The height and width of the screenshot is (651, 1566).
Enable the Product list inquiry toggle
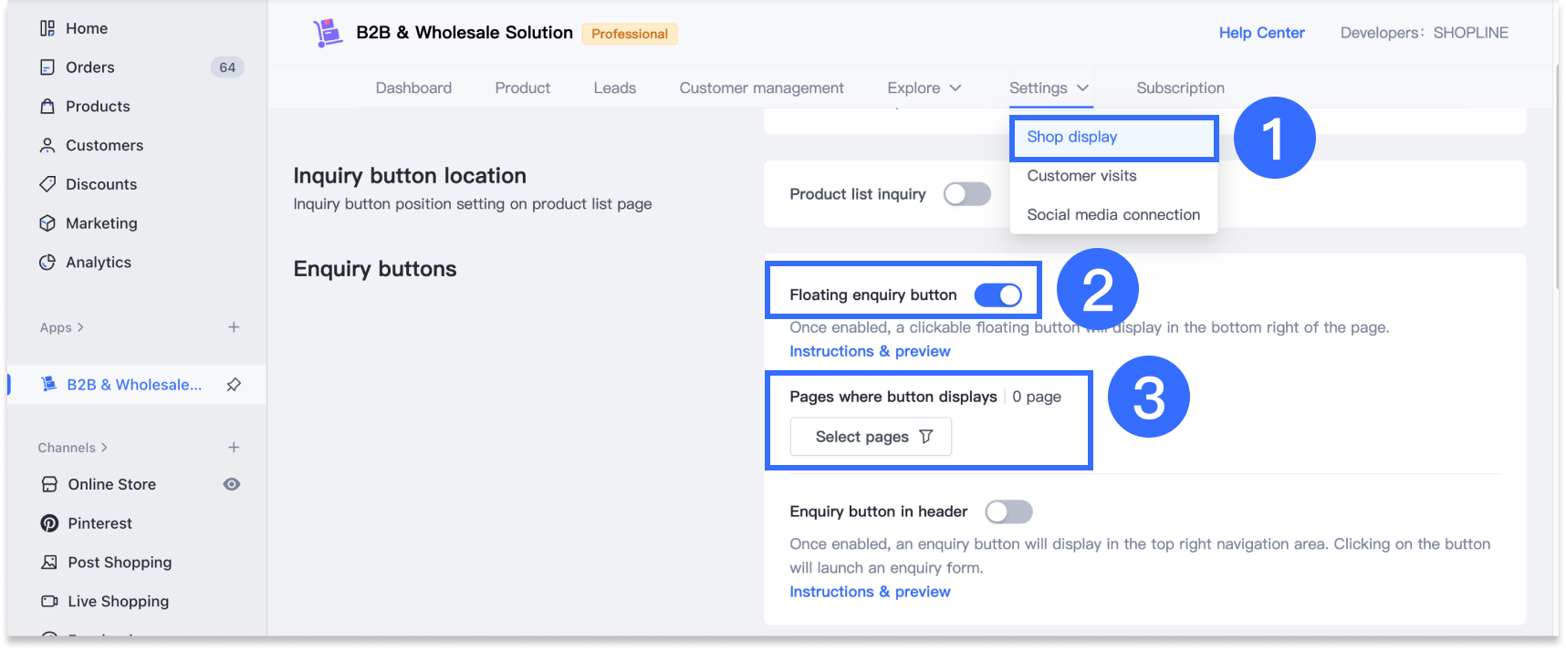[966, 194]
